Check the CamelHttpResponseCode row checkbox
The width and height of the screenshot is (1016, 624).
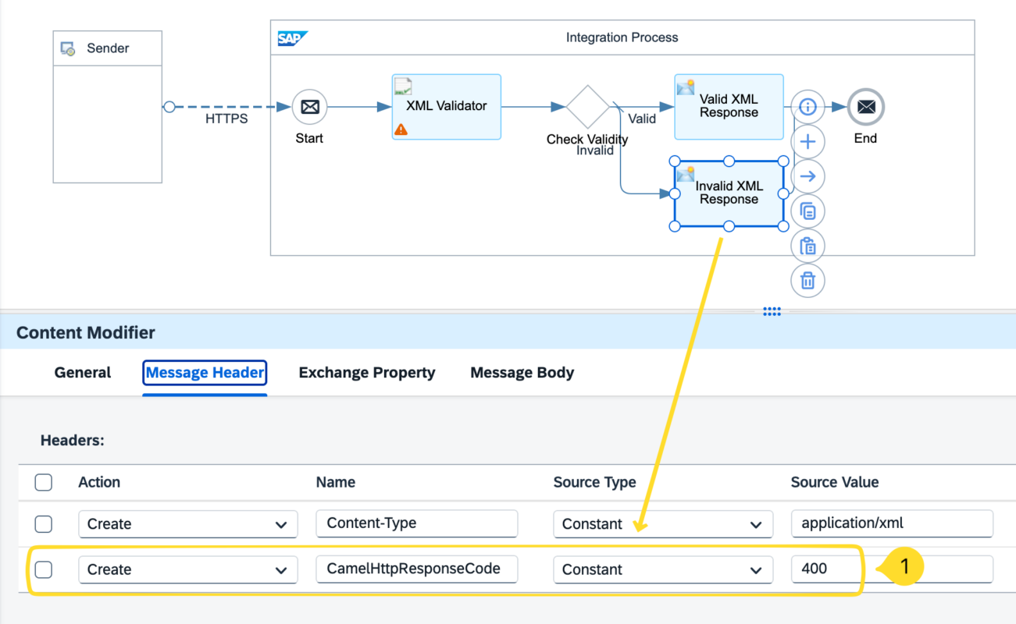tap(44, 569)
